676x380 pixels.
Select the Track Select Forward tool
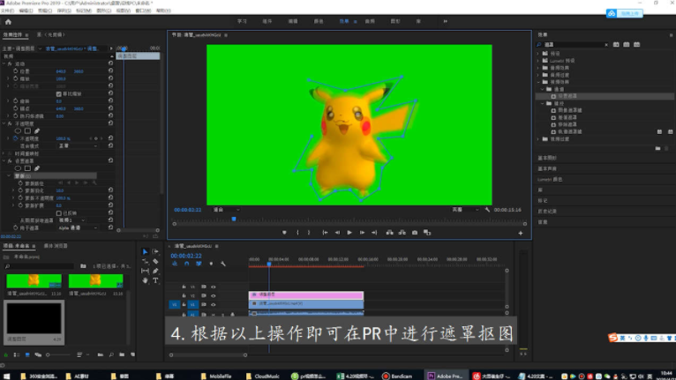155,251
